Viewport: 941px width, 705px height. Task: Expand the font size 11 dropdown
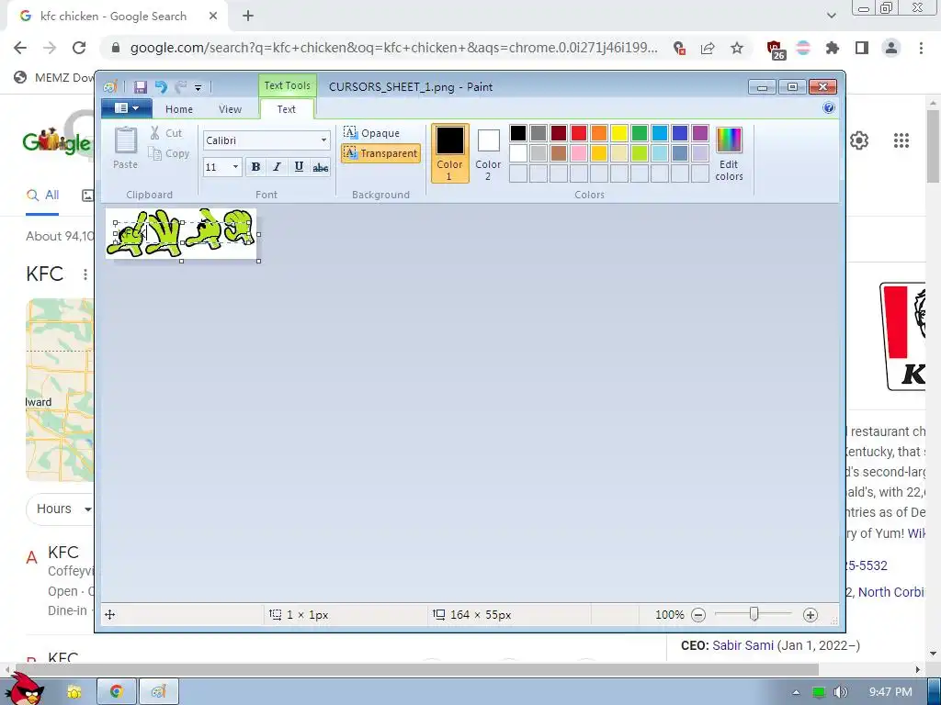235,167
